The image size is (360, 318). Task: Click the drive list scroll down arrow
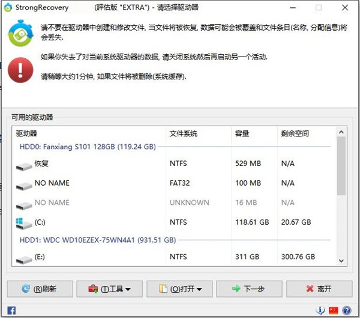coord(341,260)
